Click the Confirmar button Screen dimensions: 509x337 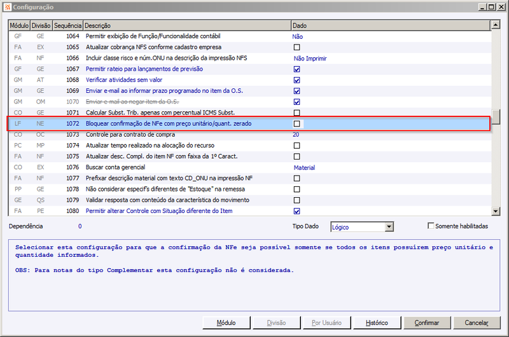click(427, 323)
